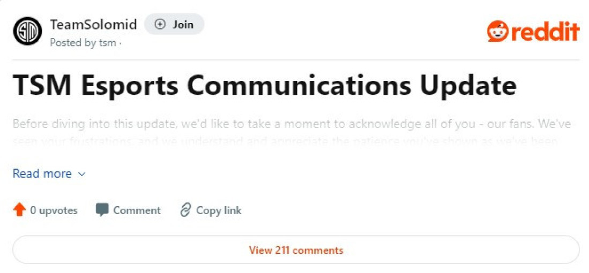Click the Comment label
589x273 pixels.
(137, 210)
